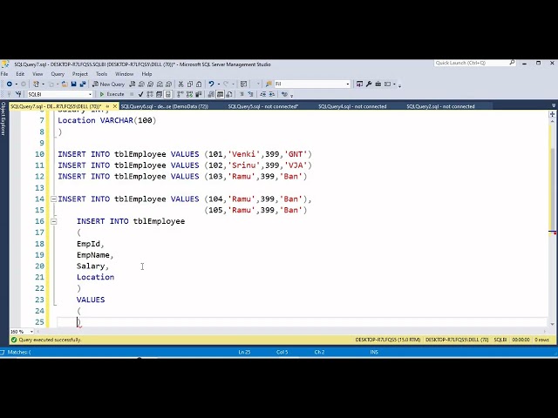Switch to the SQLQuery6.sql tab
Screen dimensions: 558x418
165,106
